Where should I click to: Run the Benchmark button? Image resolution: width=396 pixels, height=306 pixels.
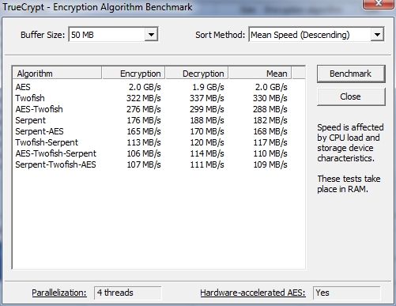tap(351, 74)
